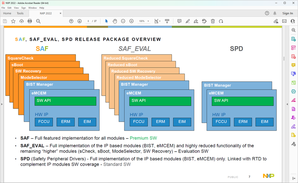
Task: Activate the Highlight text tool
Action: [188, 21]
